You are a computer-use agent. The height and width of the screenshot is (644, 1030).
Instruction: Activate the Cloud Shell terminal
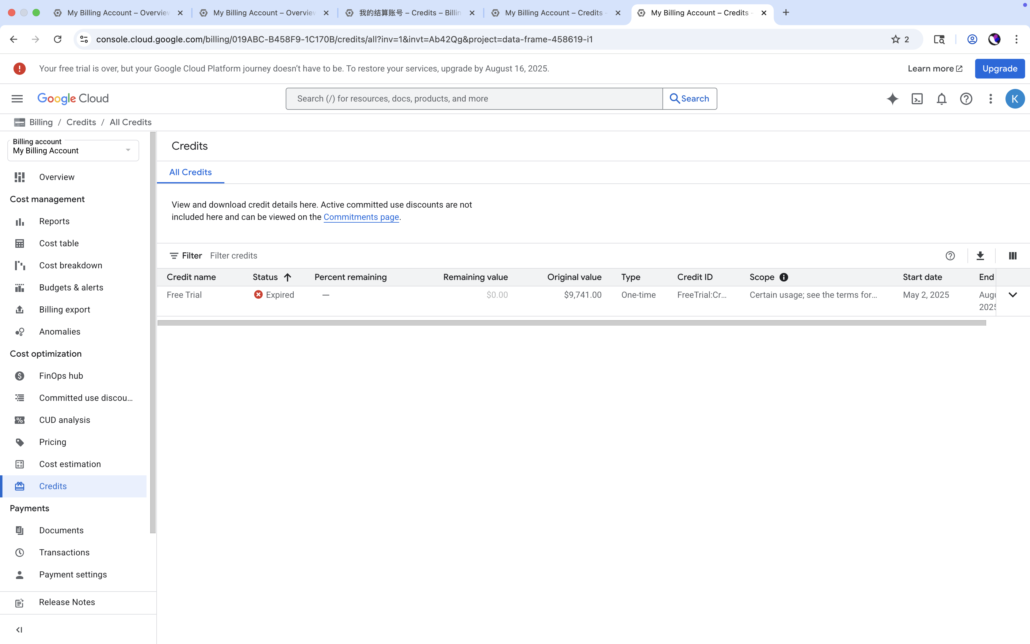pyautogui.click(x=917, y=98)
